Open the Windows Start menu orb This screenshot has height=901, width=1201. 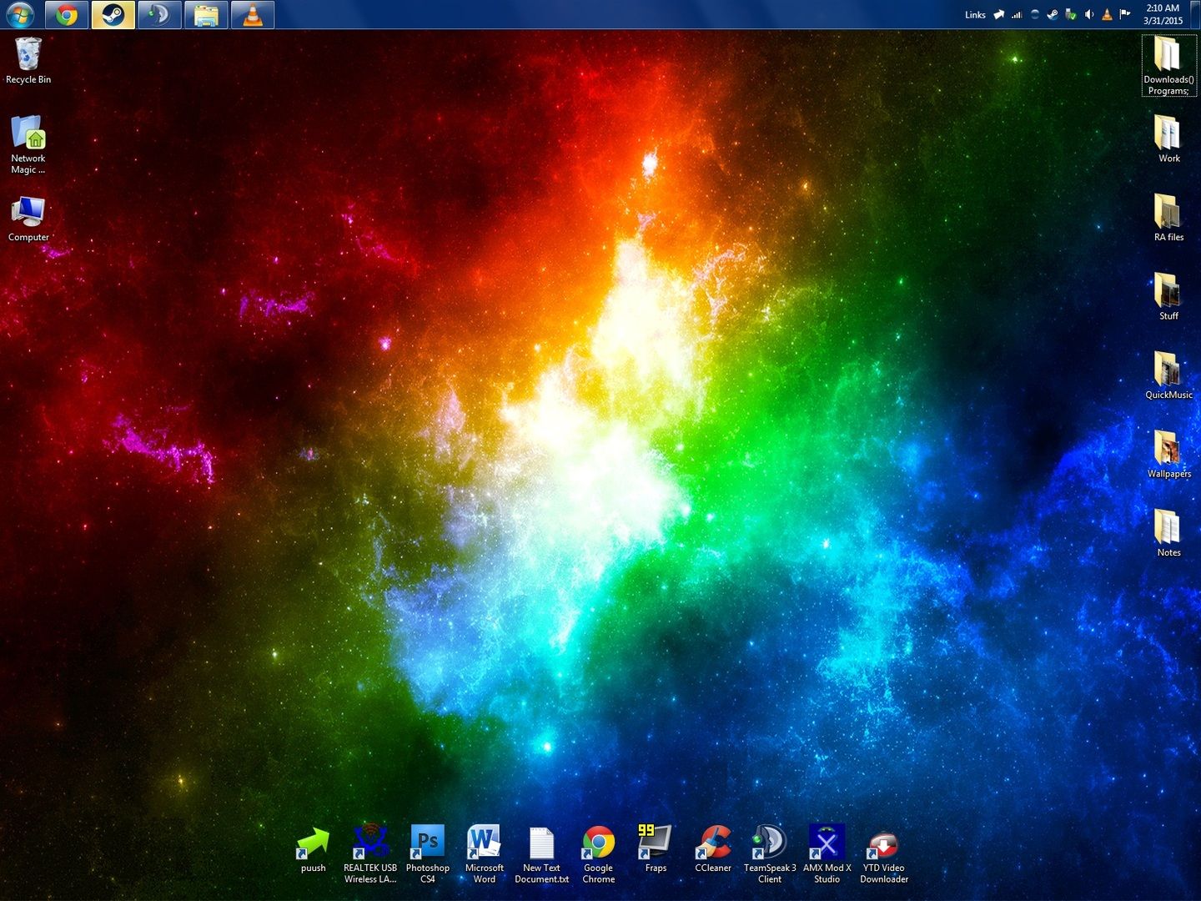20,15
